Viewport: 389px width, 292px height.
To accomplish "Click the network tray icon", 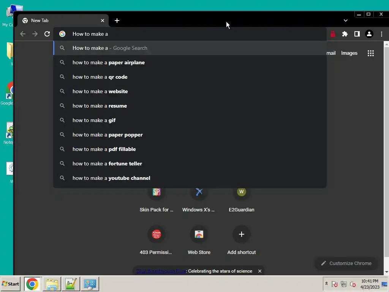I will point(343,284).
